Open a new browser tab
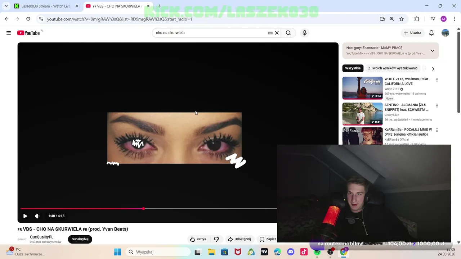Image resolution: width=461 pixels, height=259 pixels. click(159, 6)
